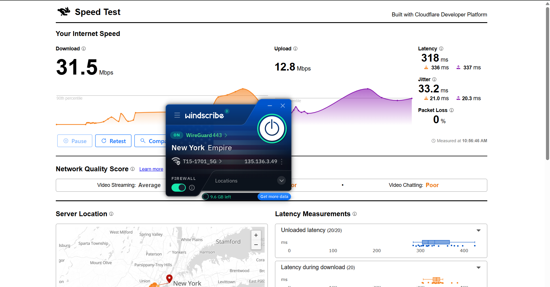Click the scrollbar up arrow

pyautogui.click(x=547, y=3)
